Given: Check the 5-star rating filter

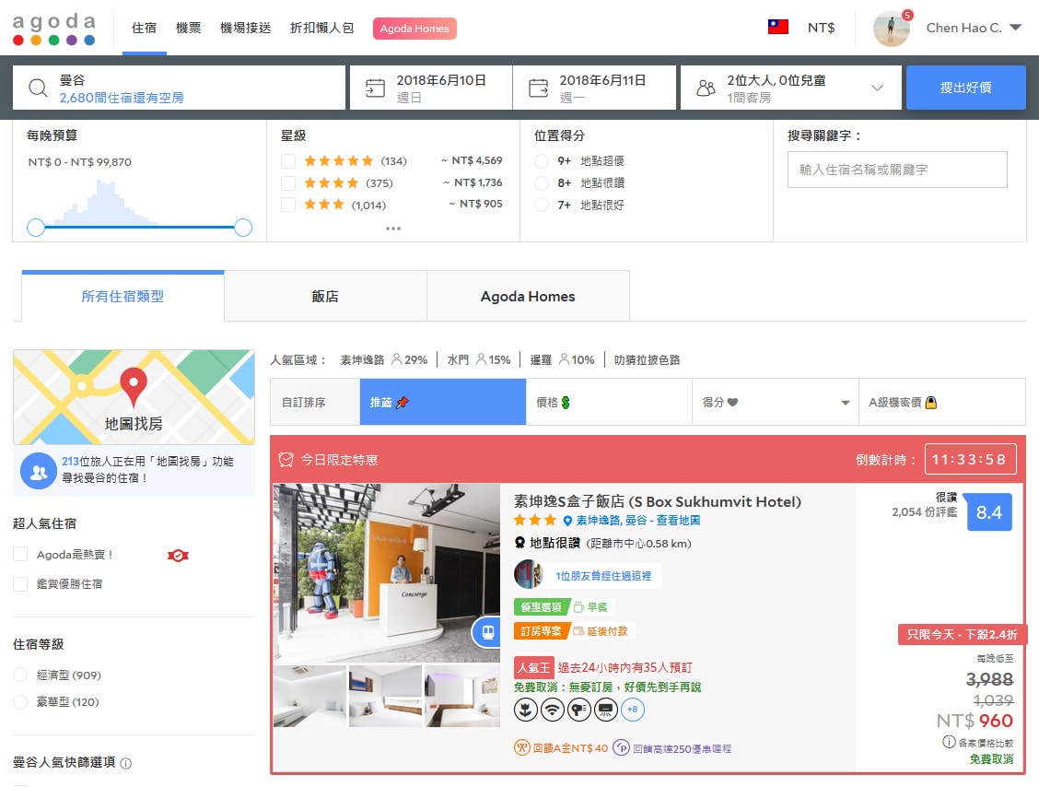Looking at the screenshot, I should [x=288, y=161].
